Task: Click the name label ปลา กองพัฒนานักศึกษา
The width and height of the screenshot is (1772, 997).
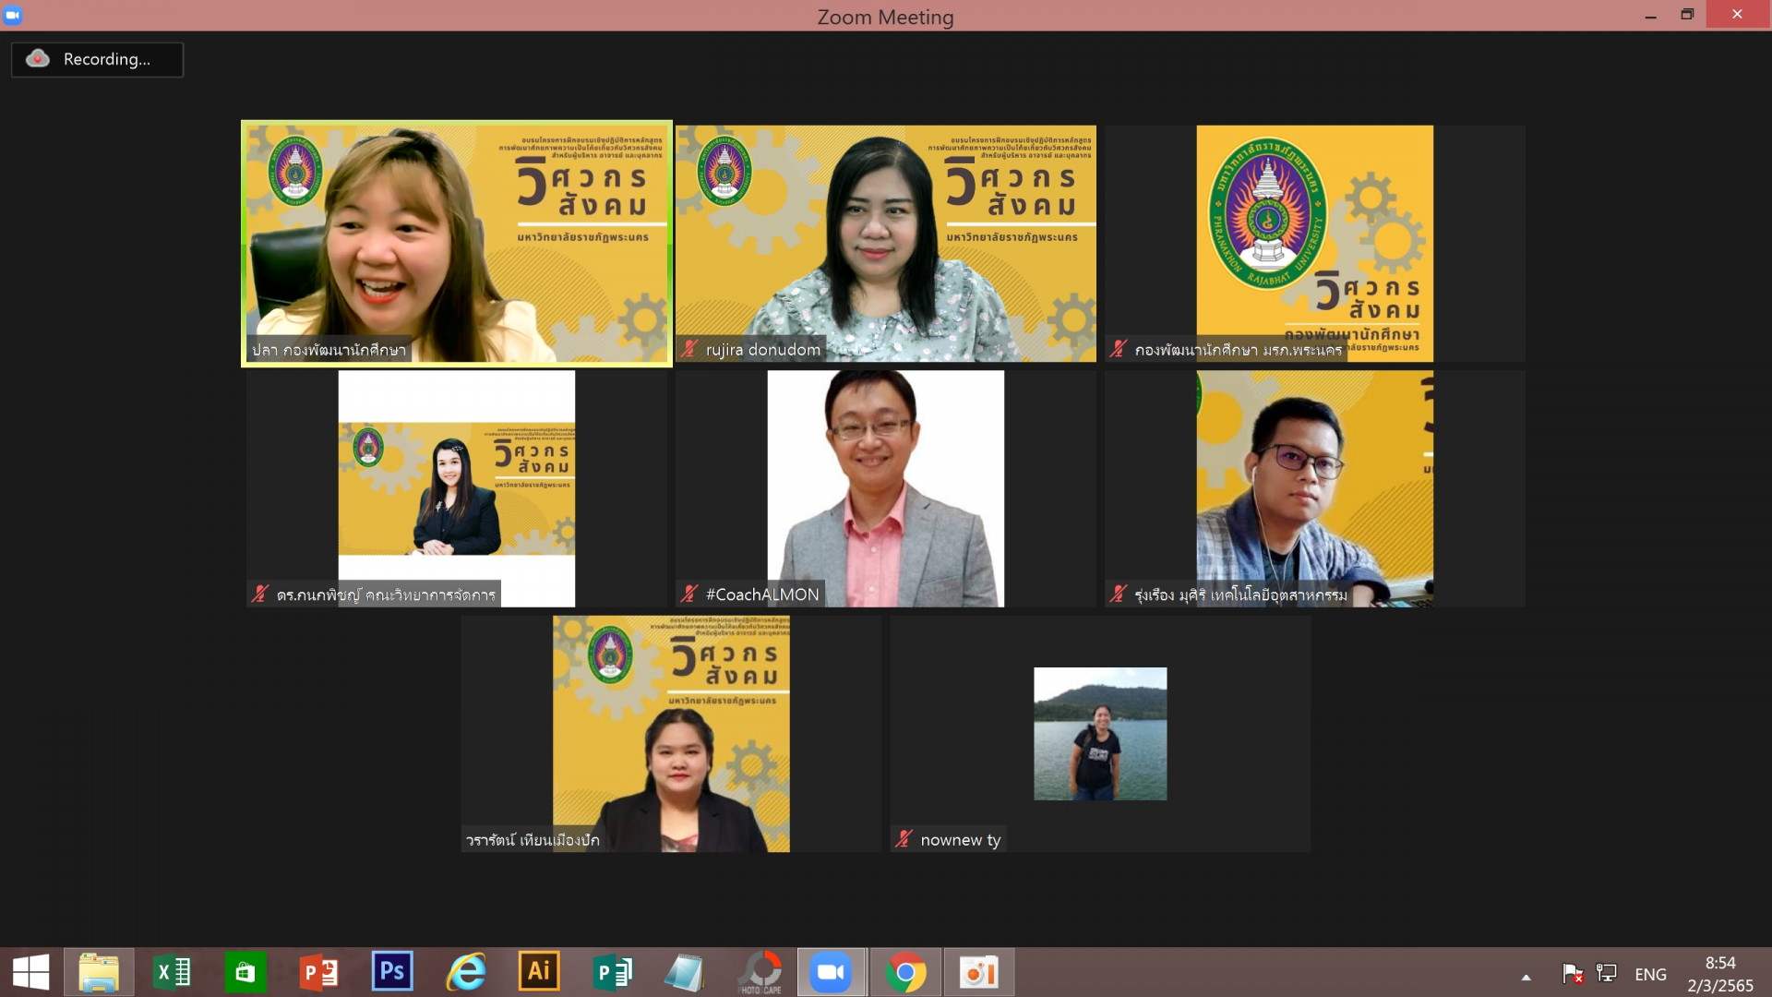Action: coord(329,350)
